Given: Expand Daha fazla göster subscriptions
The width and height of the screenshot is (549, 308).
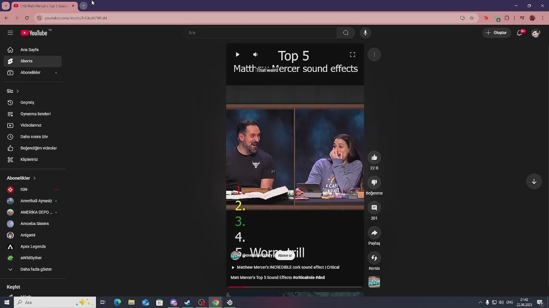Looking at the screenshot, I should pyautogui.click(x=33, y=269).
